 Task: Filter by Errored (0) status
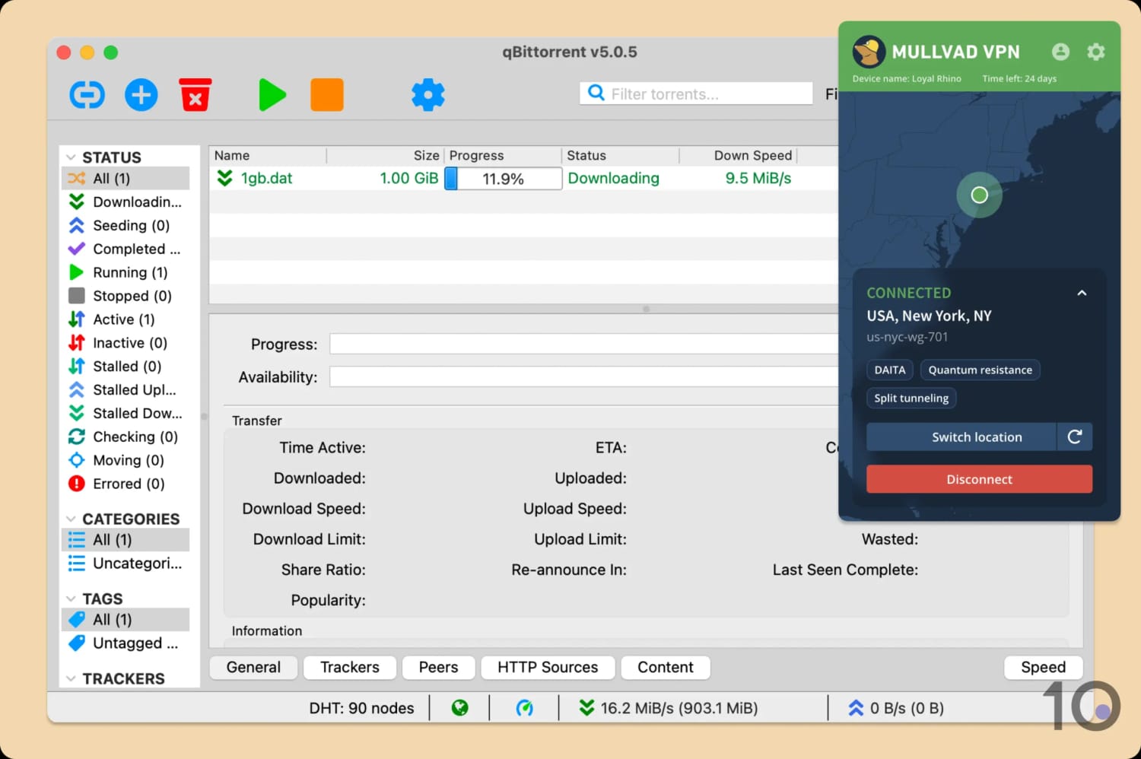(x=126, y=484)
